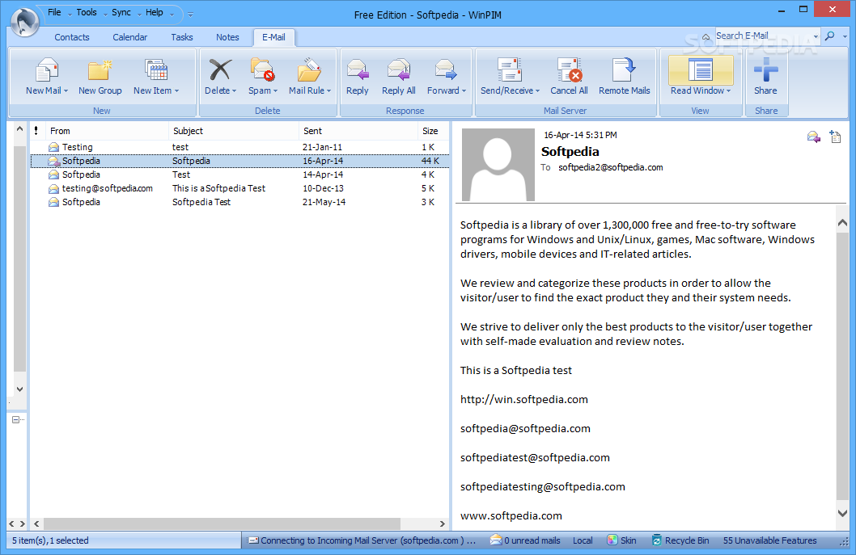
Task: Sort emails by the From column header
Action: coord(107,131)
